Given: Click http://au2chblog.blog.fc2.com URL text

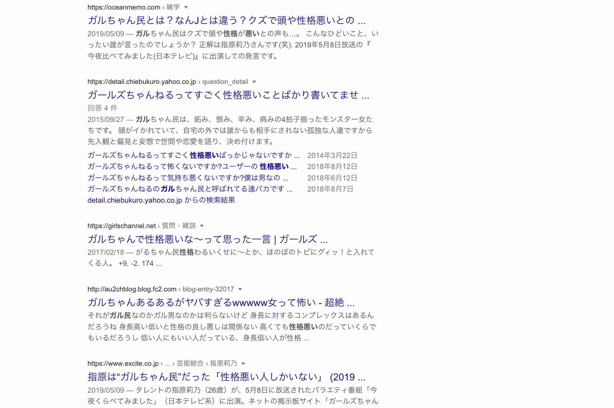Looking at the screenshot, I should coord(132,289).
